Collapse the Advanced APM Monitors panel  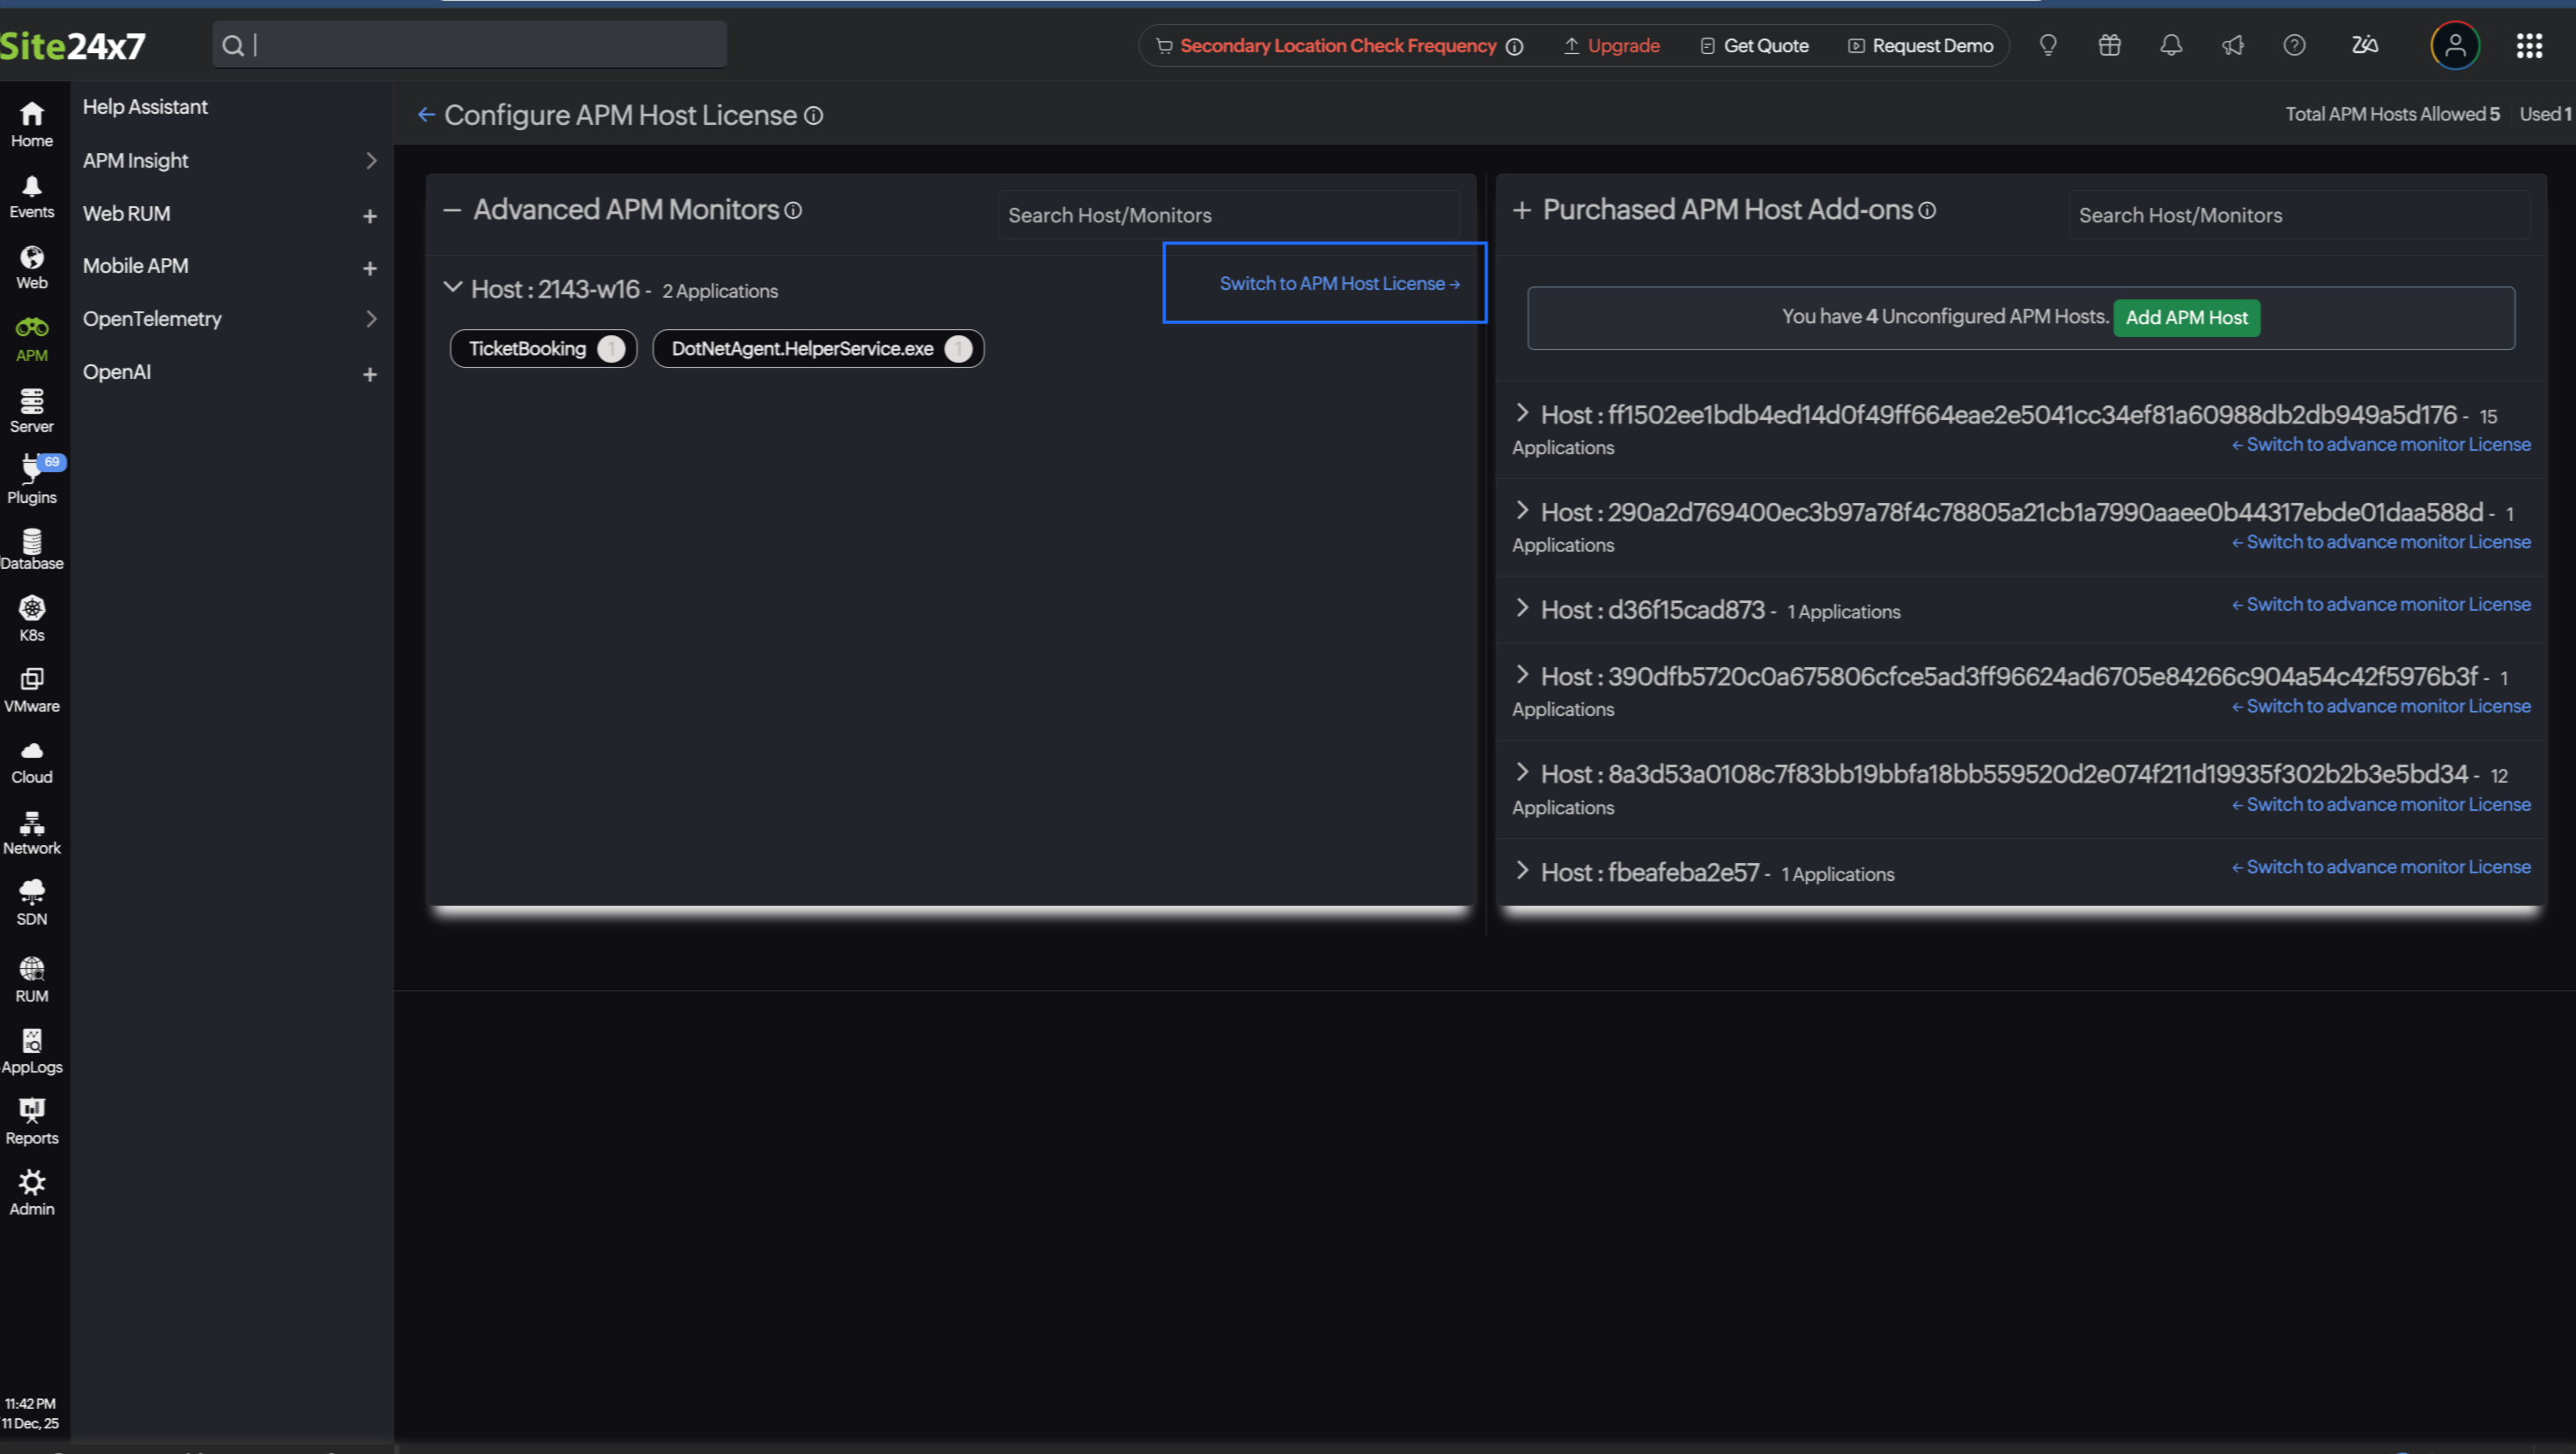click(x=452, y=210)
